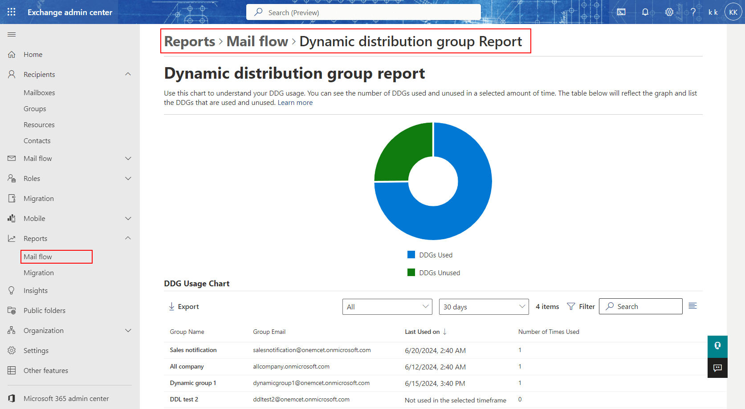The width and height of the screenshot is (745, 409).
Task: Send feedback via the comment bubble icon
Action: pyautogui.click(x=717, y=368)
